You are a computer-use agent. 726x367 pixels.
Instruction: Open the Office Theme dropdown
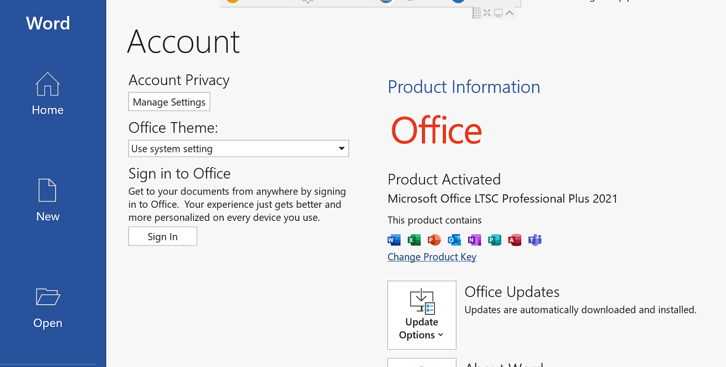(239, 149)
